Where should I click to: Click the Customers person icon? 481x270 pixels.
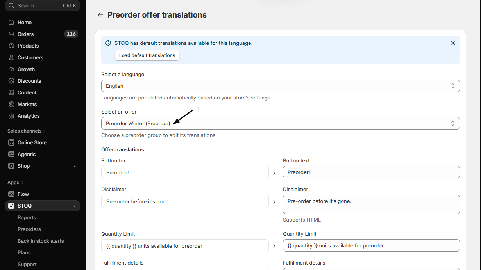click(11, 57)
